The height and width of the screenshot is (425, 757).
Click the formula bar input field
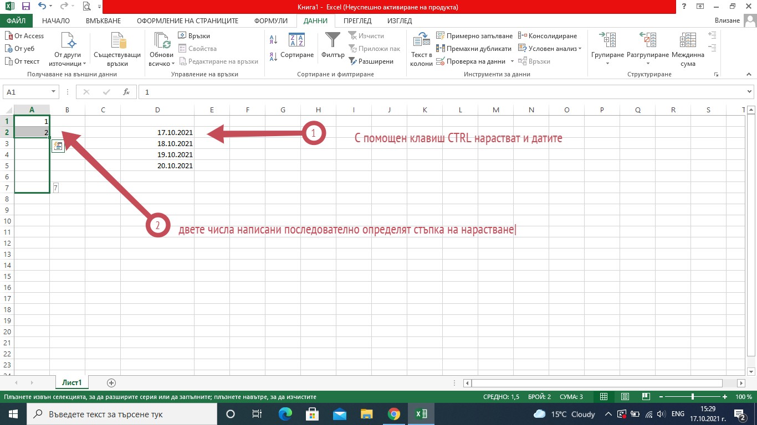click(442, 92)
